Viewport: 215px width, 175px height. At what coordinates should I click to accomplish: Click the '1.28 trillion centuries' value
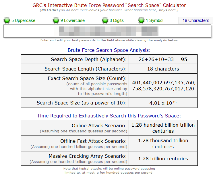tap(163, 159)
